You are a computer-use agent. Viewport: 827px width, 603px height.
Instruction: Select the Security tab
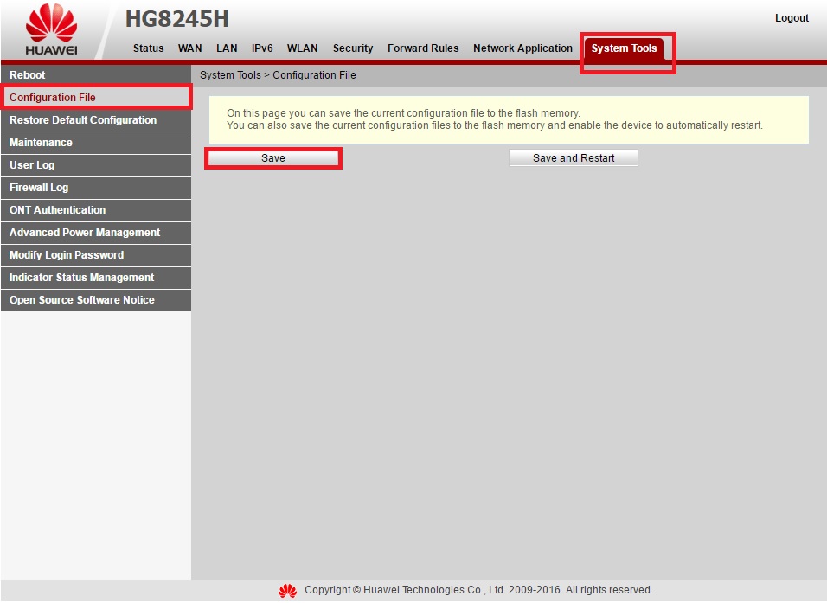pyautogui.click(x=353, y=48)
